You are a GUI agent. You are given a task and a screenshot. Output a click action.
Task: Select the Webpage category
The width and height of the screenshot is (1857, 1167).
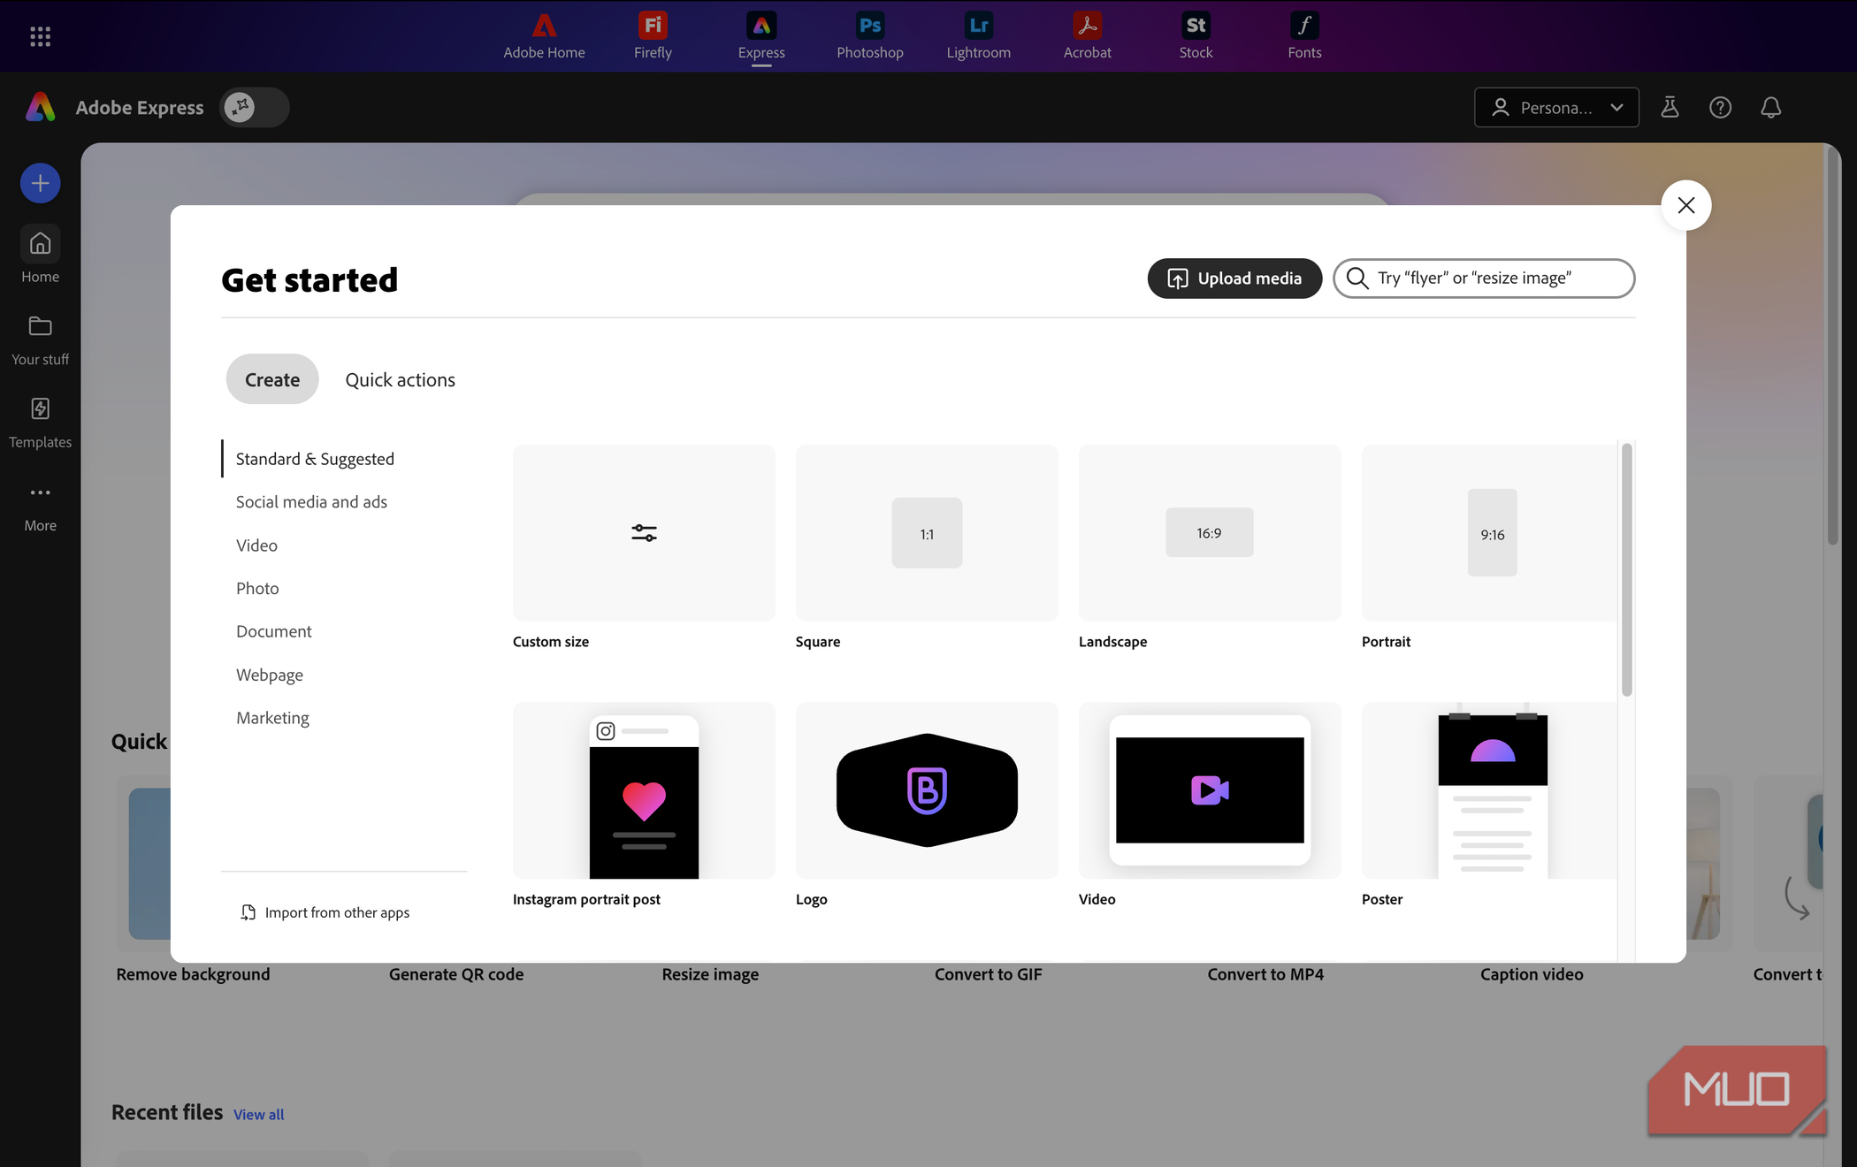[269, 675]
